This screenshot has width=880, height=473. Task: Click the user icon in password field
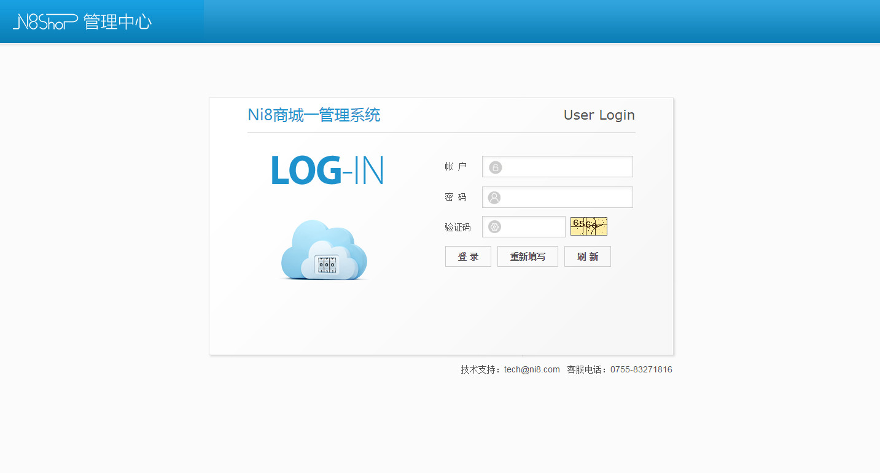494,198
